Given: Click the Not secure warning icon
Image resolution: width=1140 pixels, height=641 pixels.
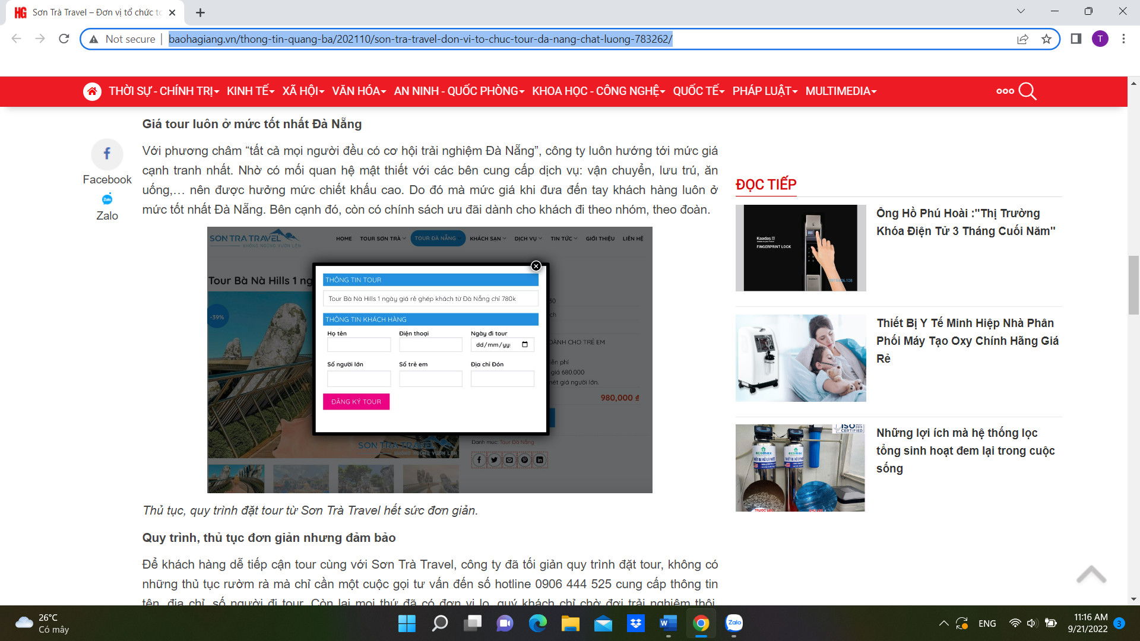Looking at the screenshot, I should click(93, 39).
